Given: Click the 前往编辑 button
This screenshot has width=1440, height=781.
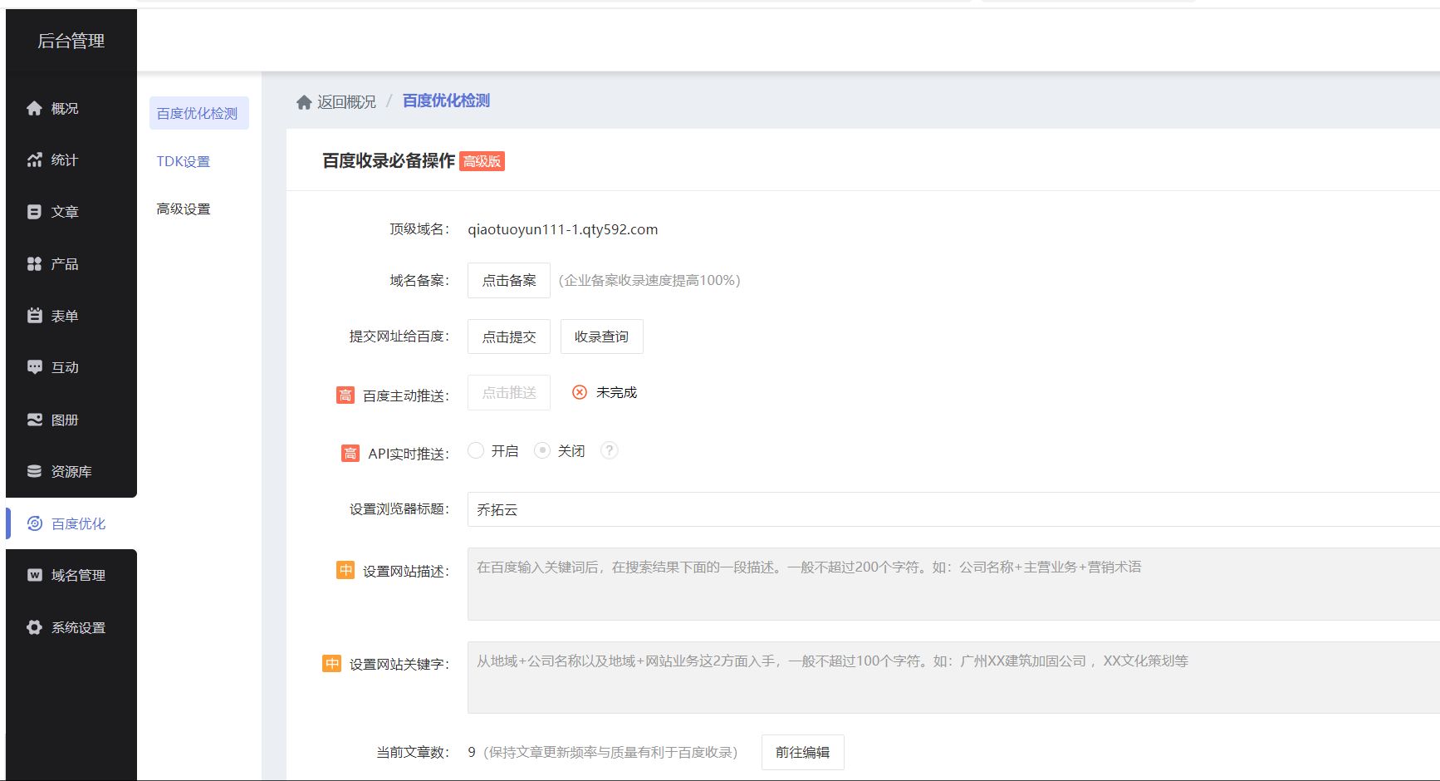Looking at the screenshot, I should pos(803,752).
